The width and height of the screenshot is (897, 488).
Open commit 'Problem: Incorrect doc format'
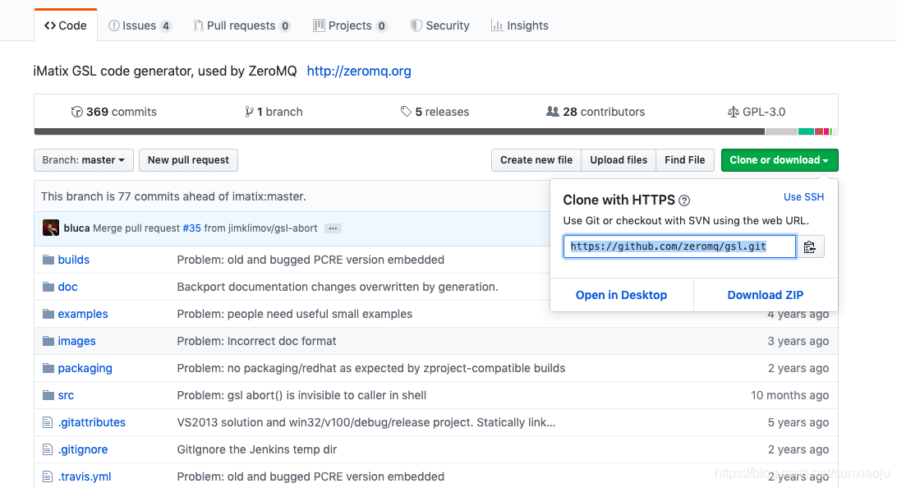256,341
